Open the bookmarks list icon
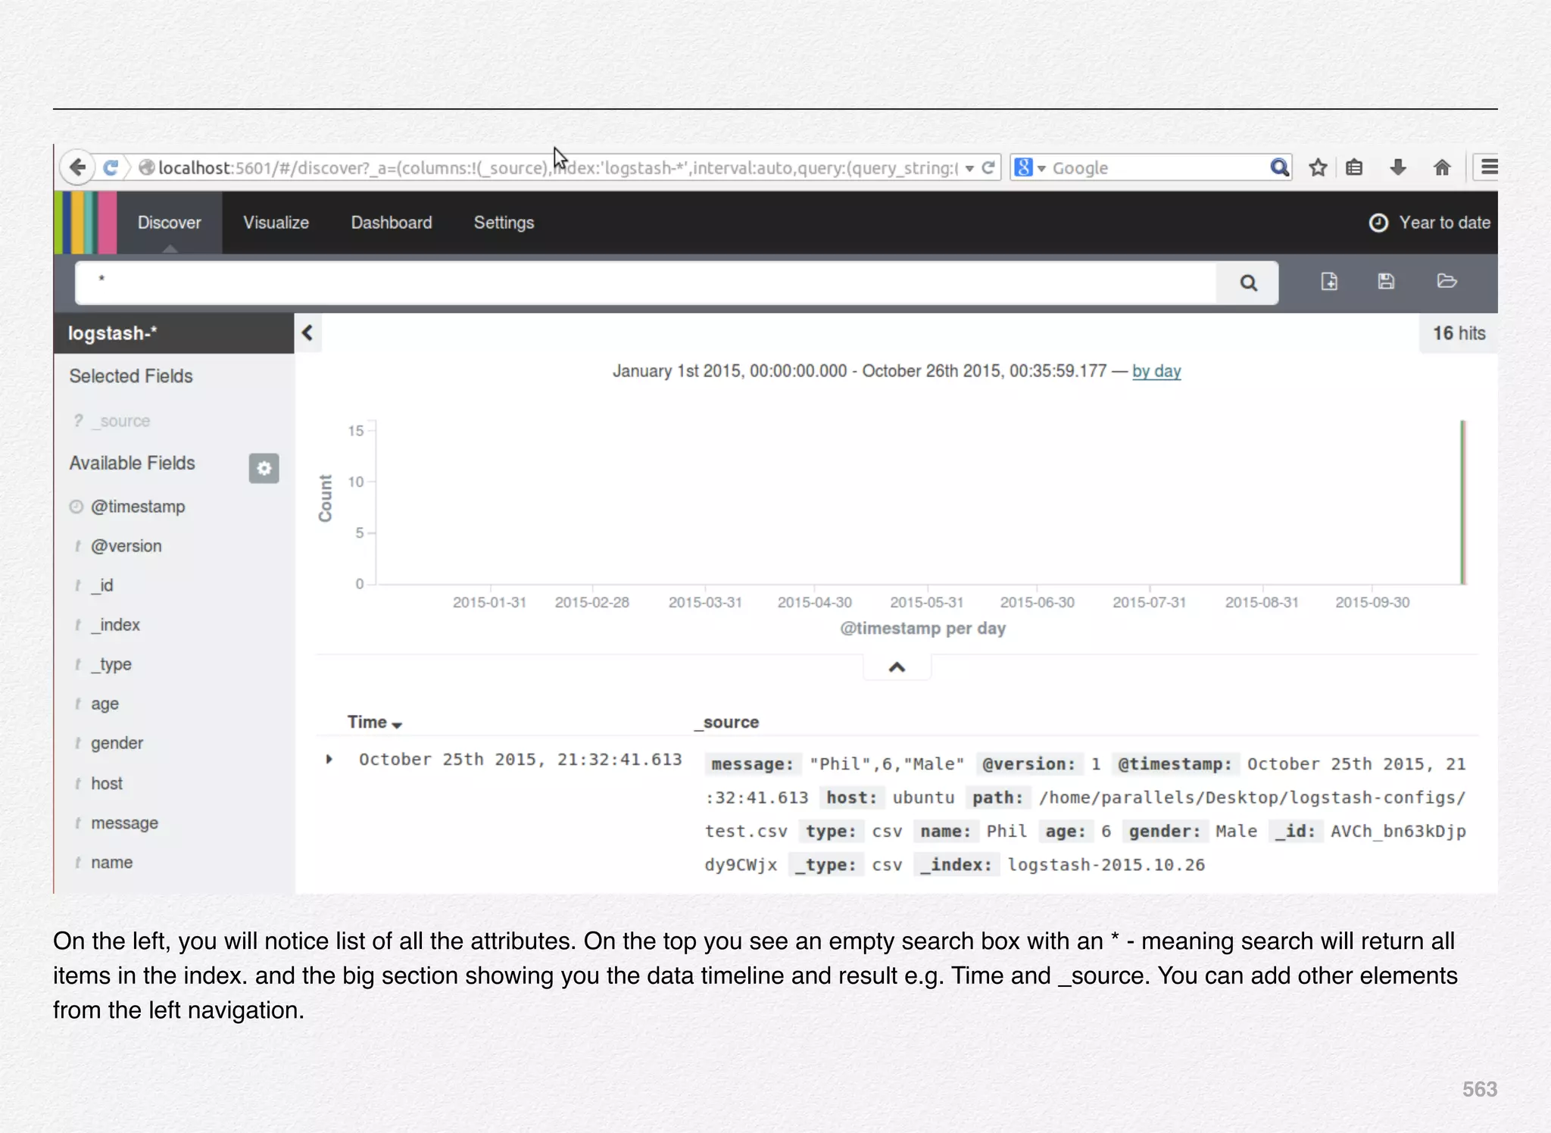This screenshot has width=1551, height=1133. coord(1355,167)
